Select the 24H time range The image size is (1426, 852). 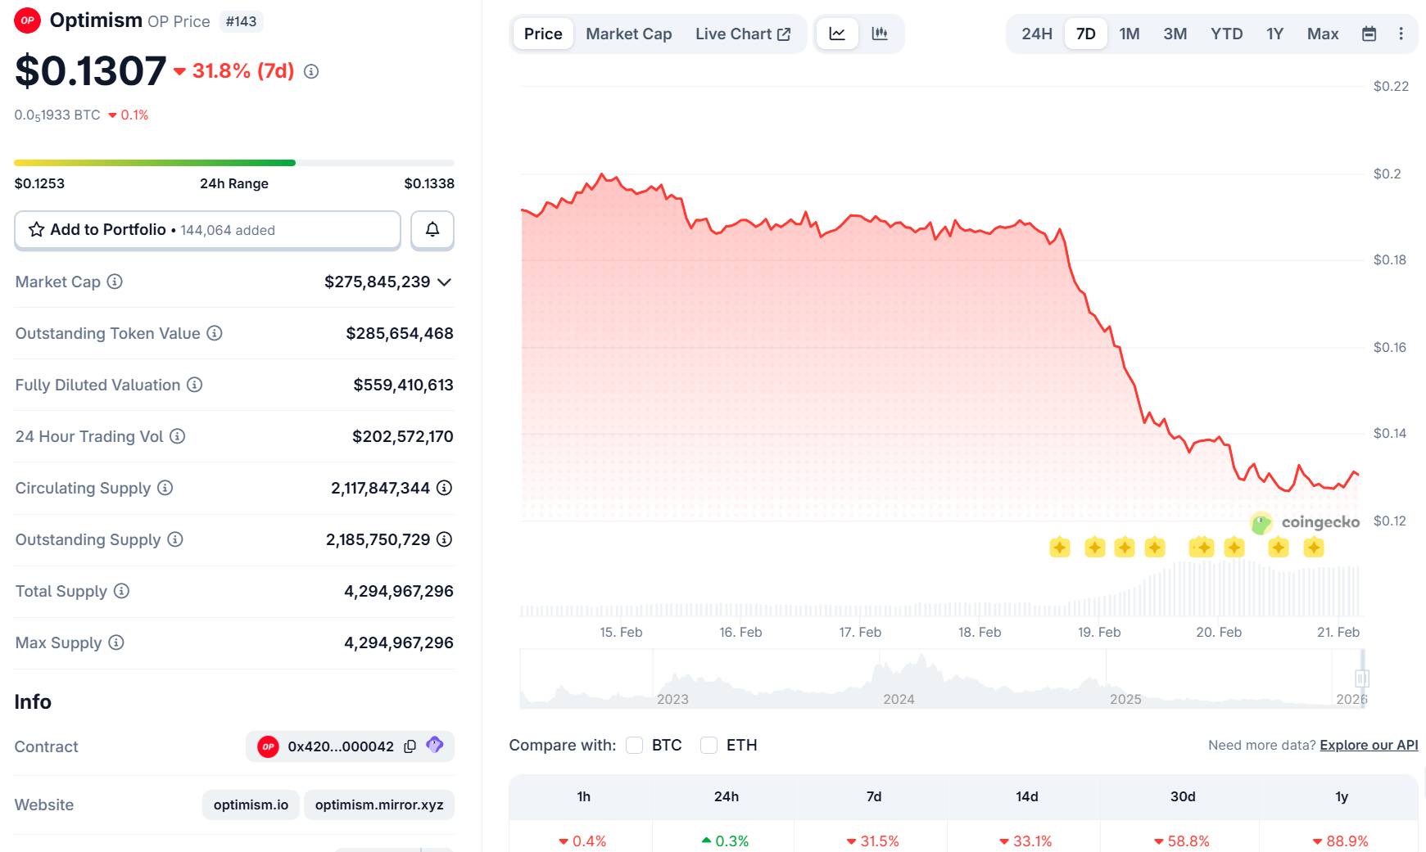tap(1036, 34)
